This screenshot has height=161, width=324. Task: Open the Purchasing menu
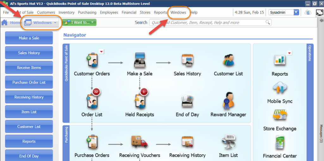(x=87, y=12)
